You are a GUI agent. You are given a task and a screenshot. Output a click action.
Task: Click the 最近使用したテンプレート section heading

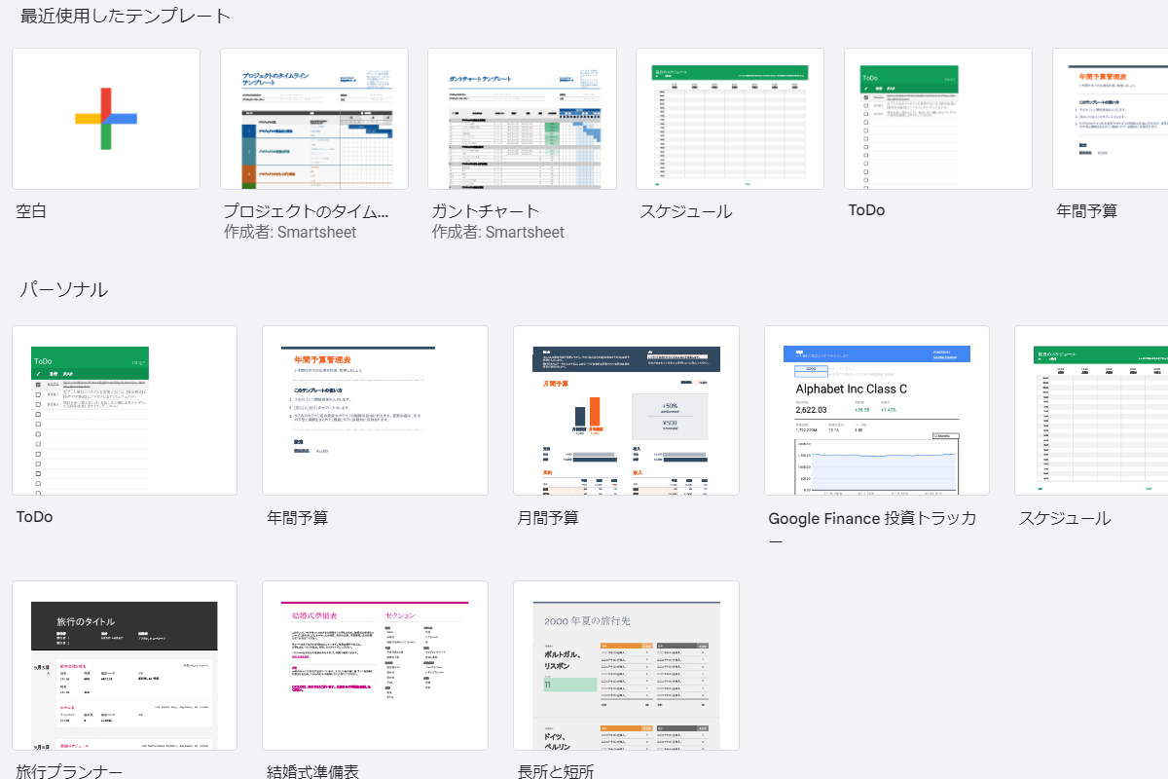(126, 17)
